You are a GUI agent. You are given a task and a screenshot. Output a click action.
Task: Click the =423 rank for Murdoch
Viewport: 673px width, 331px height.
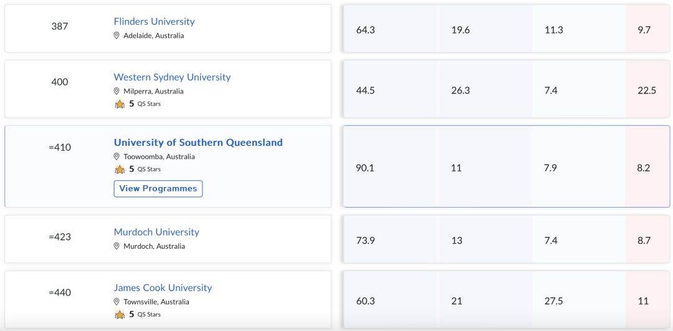(60, 237)
